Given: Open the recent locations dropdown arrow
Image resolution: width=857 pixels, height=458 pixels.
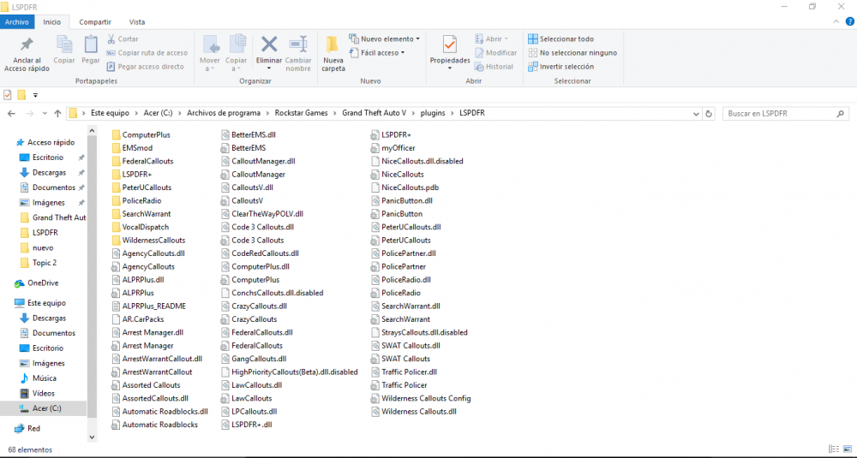Looking at the screenshot, I should 45,114.
